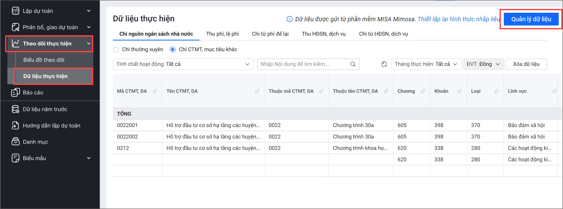Viewport: 563px width, 209px height.
Task: Pin the Chương column header
Action: [422, 91]
